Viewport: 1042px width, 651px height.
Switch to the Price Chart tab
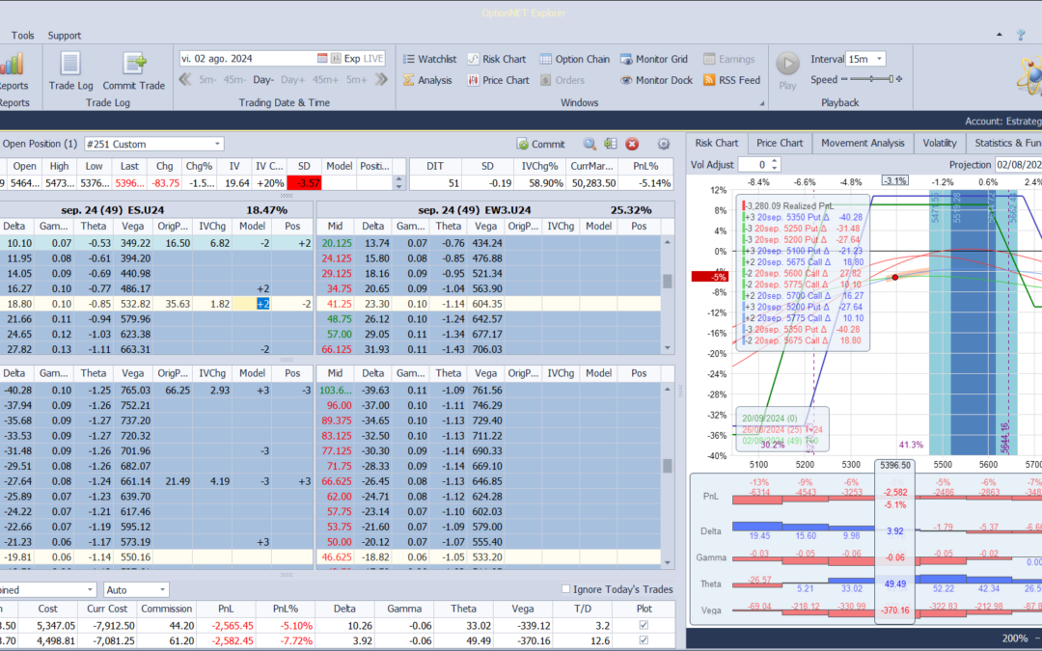click(780, 143)
